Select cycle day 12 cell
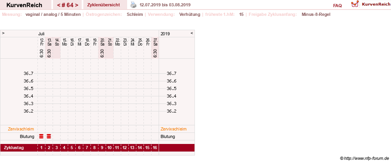Viewport: 391px width, 163px height. [x=125, y=148]
